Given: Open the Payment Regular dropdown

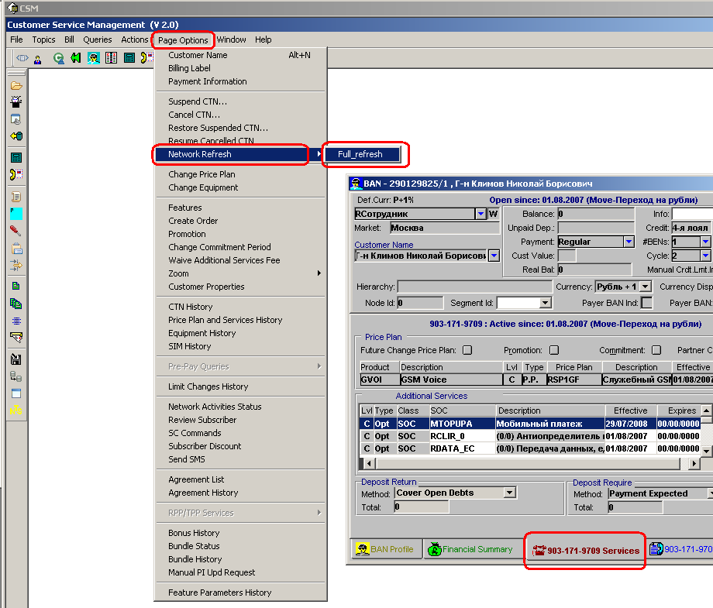Looking at the screenshot, I should pos(629,242).
